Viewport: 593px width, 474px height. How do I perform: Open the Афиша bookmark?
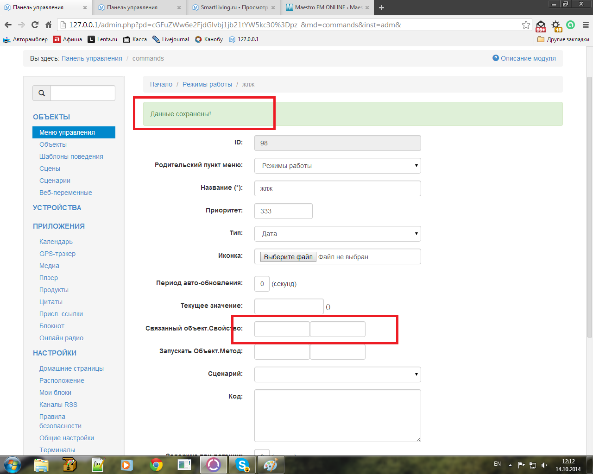68,39
